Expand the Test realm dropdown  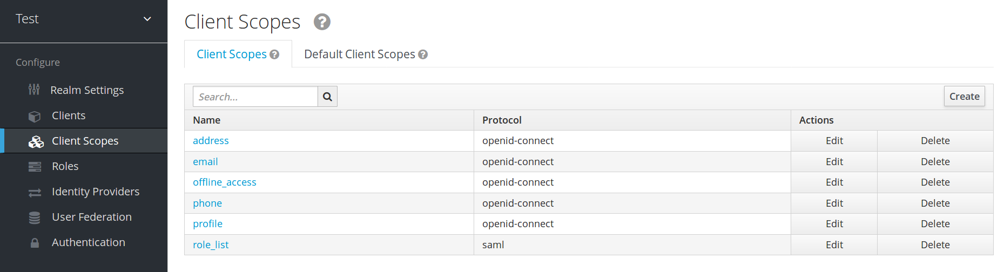[x=147, y=19]
